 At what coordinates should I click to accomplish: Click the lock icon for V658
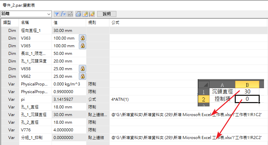(x=82, y=69)
